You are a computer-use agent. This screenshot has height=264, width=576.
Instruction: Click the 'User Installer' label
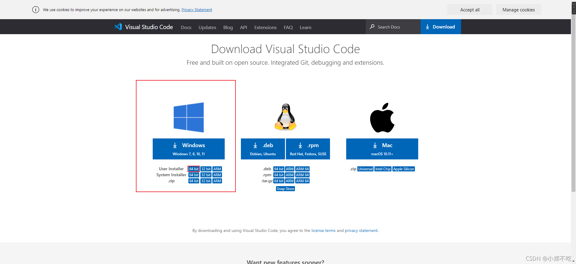click(171, 169)
